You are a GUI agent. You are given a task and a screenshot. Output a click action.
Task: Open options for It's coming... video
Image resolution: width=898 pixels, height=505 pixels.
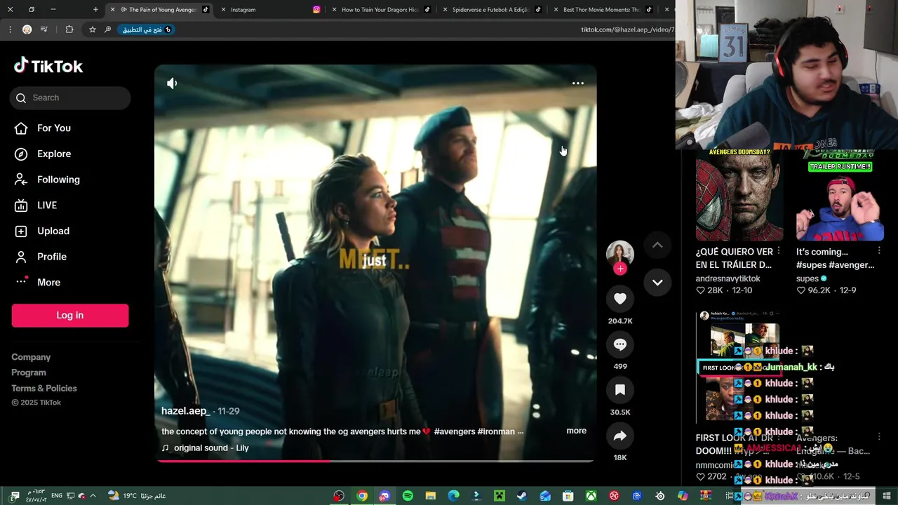pos(879,251)
